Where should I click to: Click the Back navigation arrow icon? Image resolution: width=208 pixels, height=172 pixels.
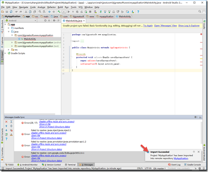(x=49, y=12)
